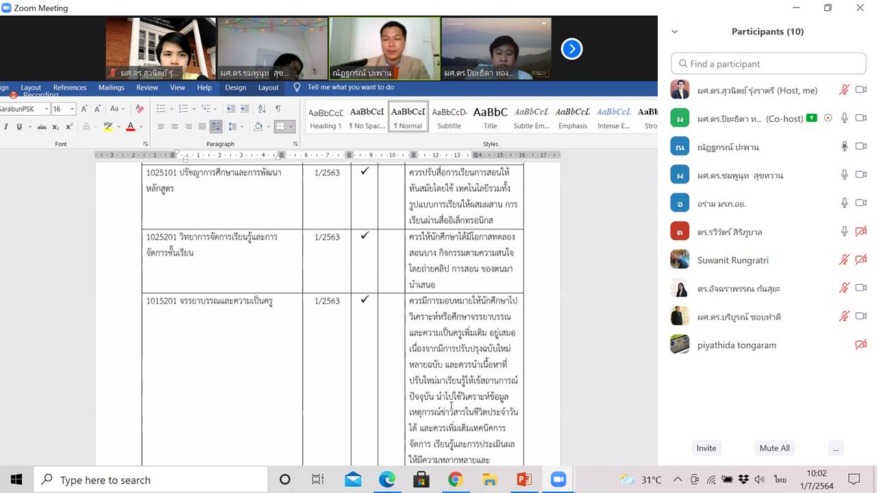The height and width of the screenshot is (493, 877).
Task: Apply underline formatting in the Word ribbon
Action: [19, 127]
